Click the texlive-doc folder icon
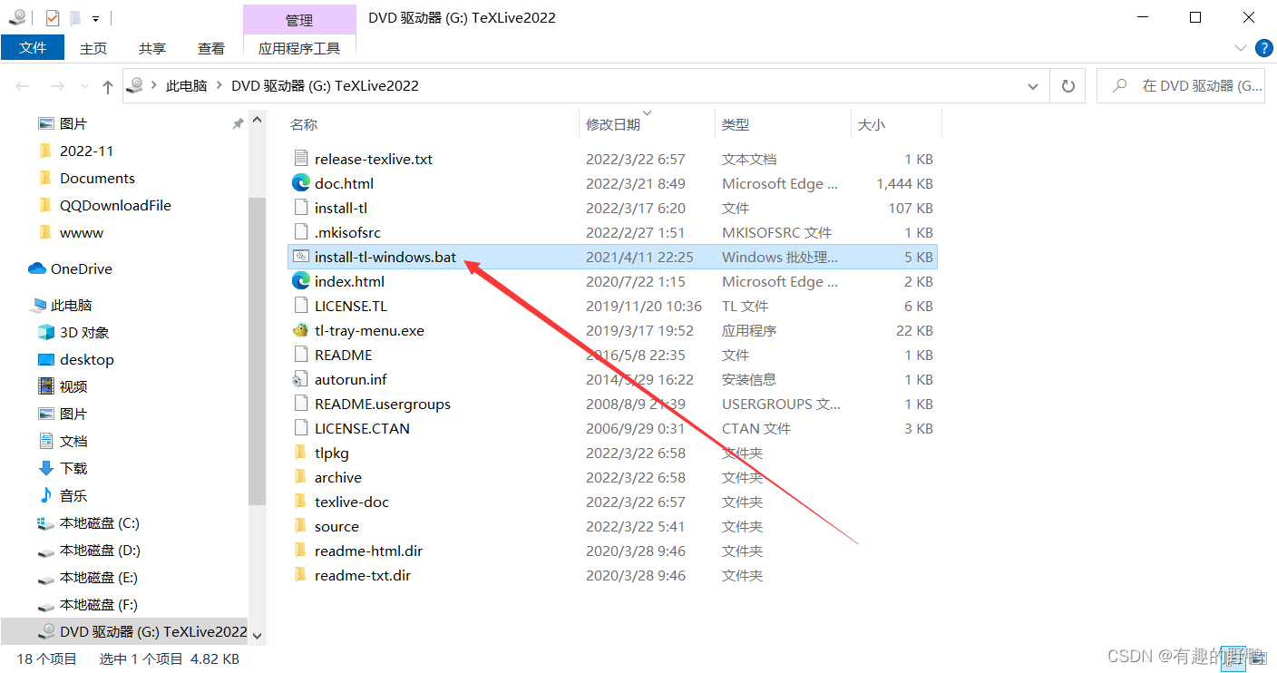The image size is (1277, 673). click(301, 502)
